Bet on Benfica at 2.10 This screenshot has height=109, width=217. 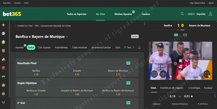tap(36, 73)
